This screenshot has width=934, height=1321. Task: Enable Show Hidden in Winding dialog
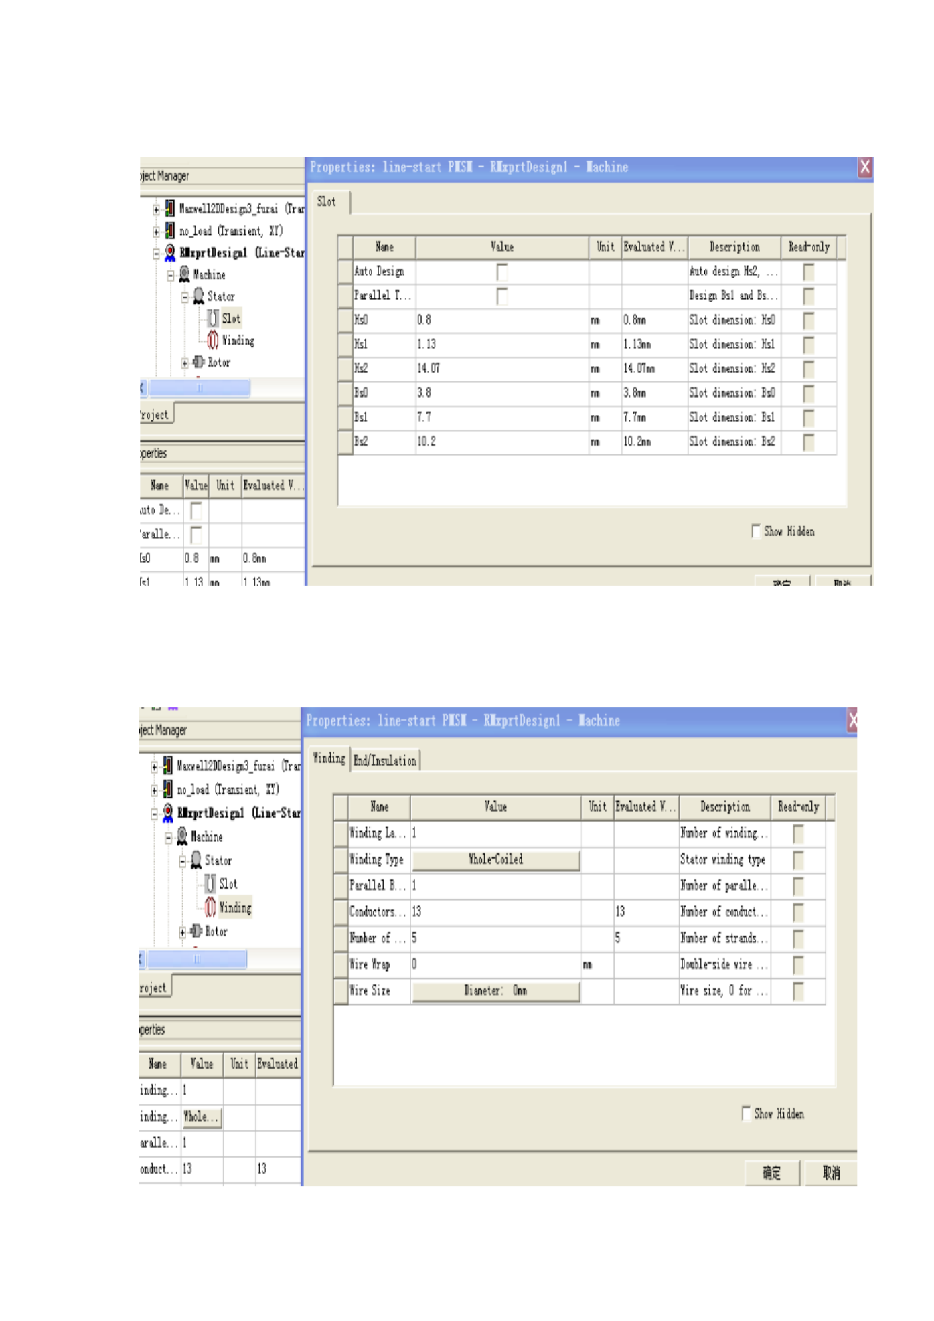tap(746, 1113)
